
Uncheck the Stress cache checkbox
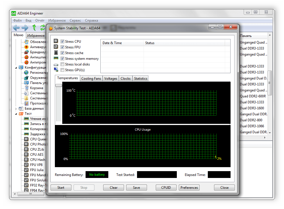pos(62,53)
